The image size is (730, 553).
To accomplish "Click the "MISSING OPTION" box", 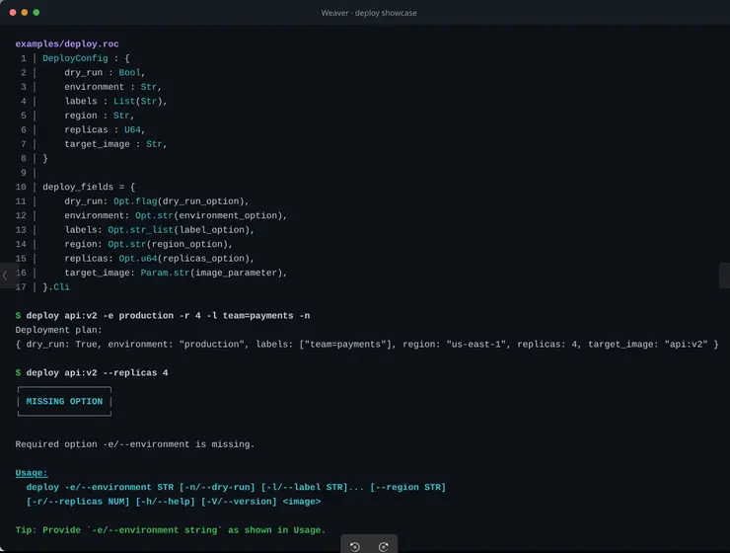I will (x=64, y=401).
